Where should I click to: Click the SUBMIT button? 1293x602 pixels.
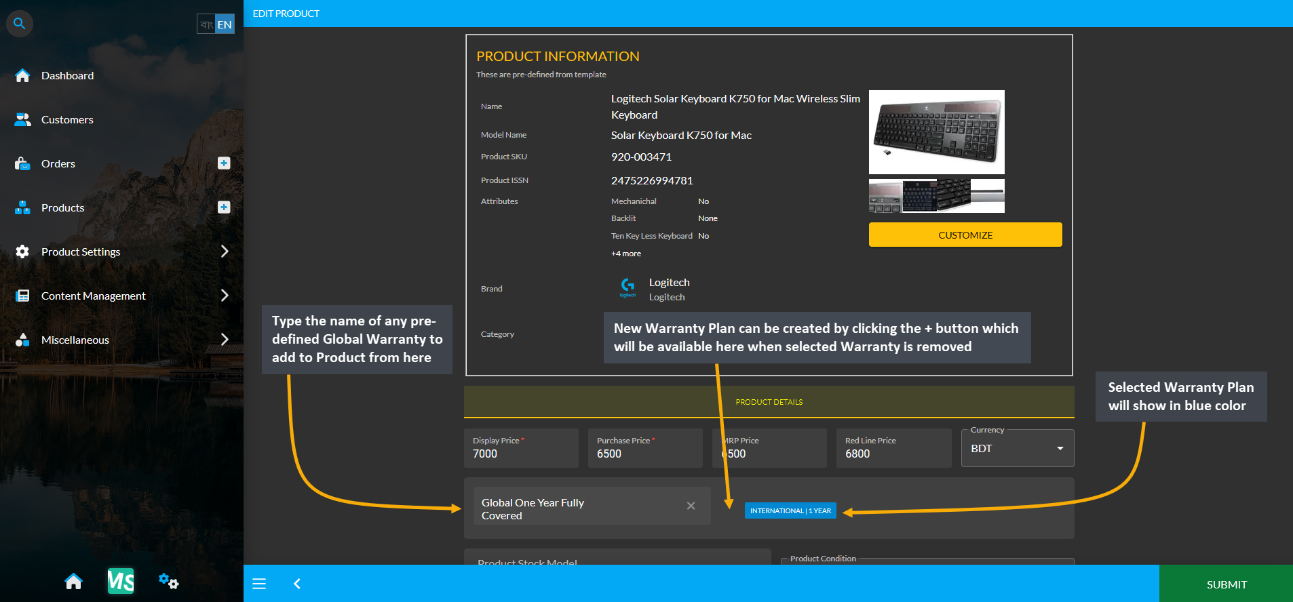(1226, 584)
